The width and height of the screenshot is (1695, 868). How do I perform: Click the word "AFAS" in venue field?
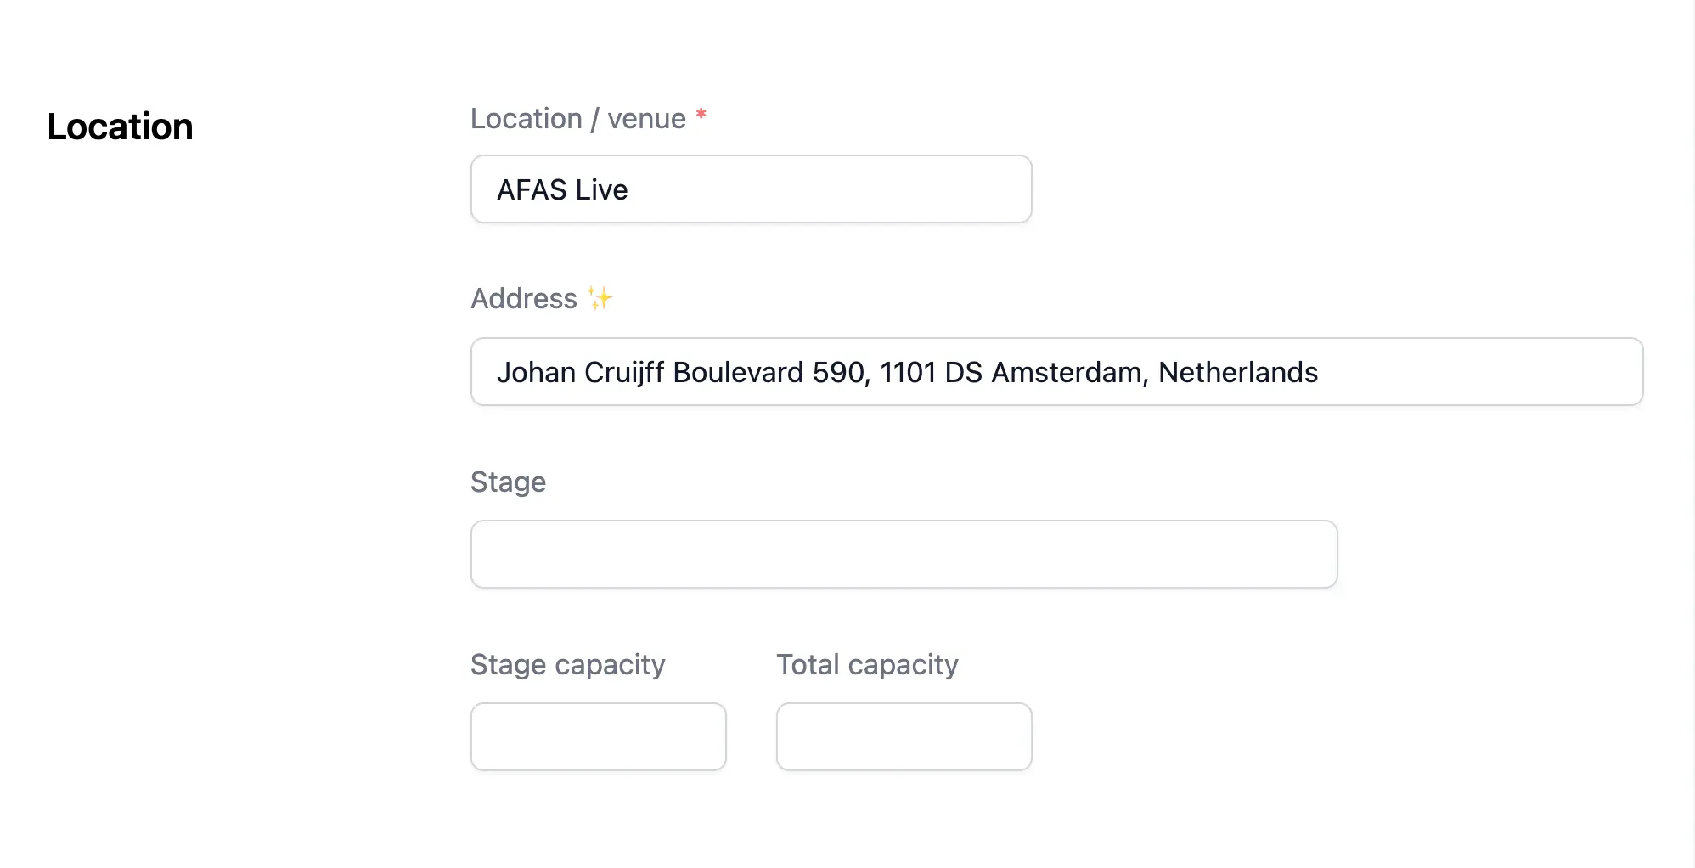coord(532,189)
